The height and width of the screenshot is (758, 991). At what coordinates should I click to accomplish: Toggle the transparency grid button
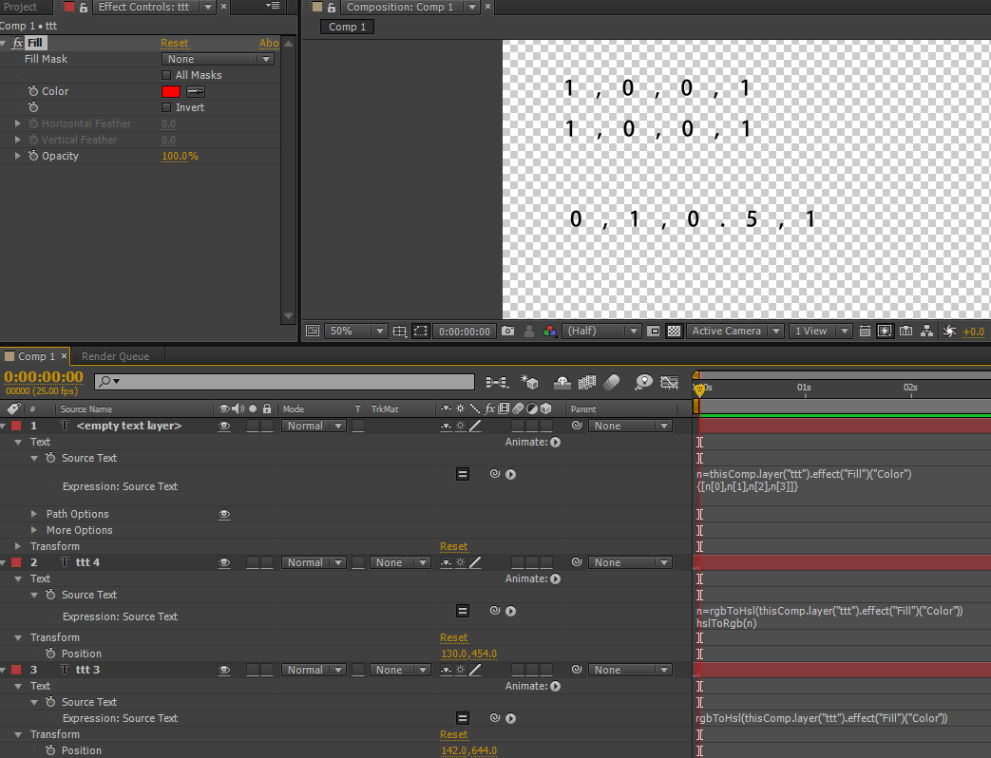click(x=674, y=332)
